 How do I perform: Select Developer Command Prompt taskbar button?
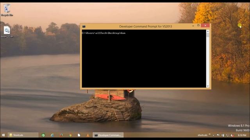point(108,135)
